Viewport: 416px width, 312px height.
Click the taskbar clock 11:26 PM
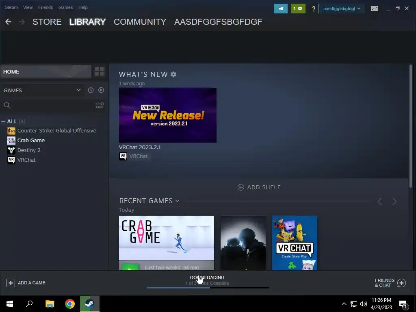coord(381,300)
